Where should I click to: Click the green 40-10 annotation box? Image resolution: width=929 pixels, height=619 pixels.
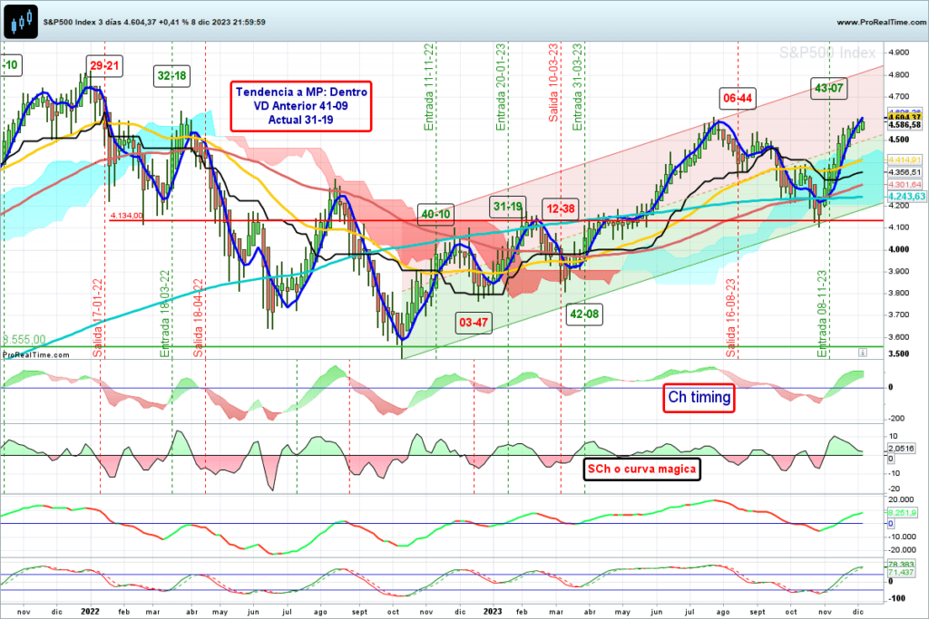(435, 214)
